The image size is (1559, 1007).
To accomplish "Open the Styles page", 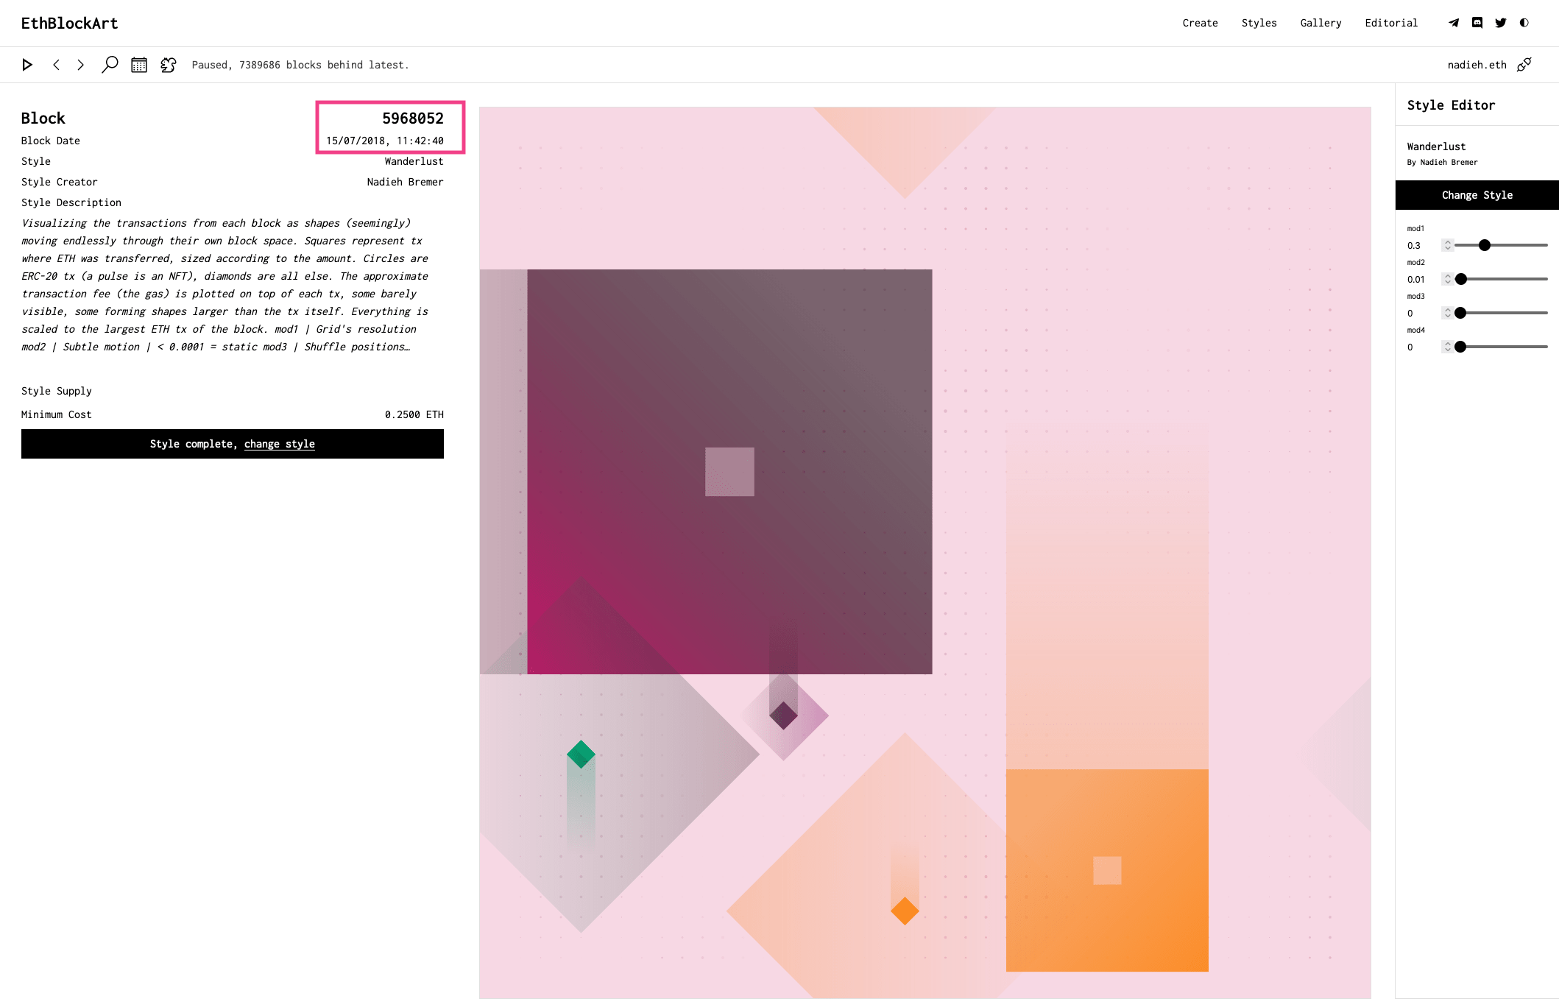I will click(x=1259, y=23).
